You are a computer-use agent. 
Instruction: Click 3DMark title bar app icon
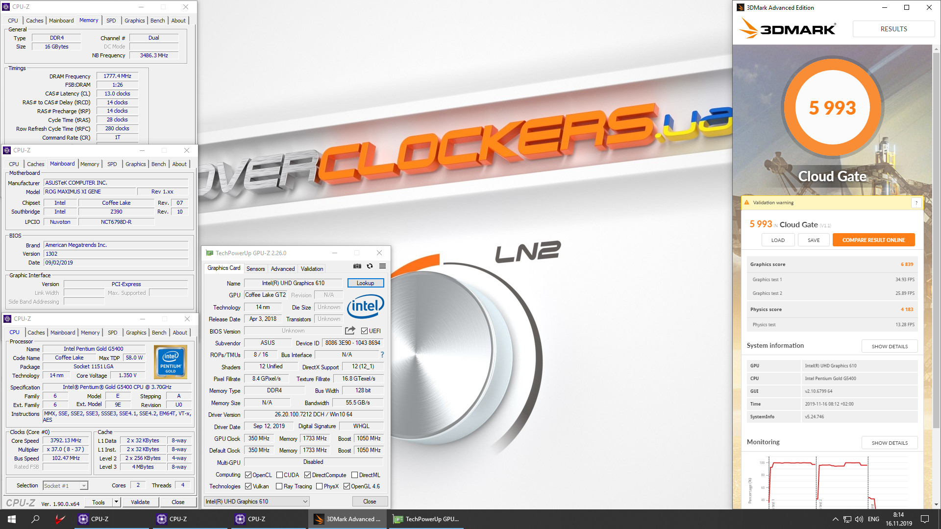coord(741,7)
